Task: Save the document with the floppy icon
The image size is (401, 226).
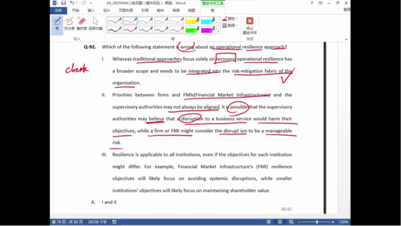Action: point(64,3)
